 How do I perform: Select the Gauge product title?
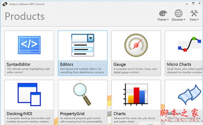pyautogui.click(x=120, y=65)
